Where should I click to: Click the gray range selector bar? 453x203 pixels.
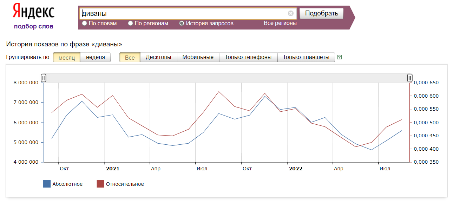pyautogui.click(x=226, y=78)
